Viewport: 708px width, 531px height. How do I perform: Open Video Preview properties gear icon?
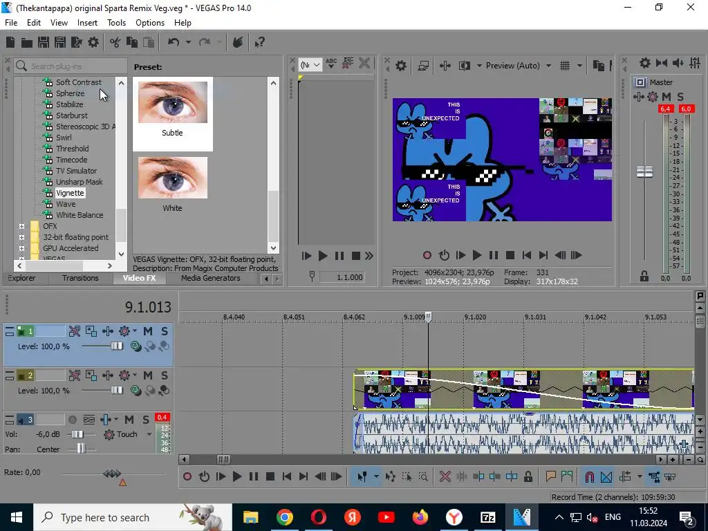coord(401,66)
